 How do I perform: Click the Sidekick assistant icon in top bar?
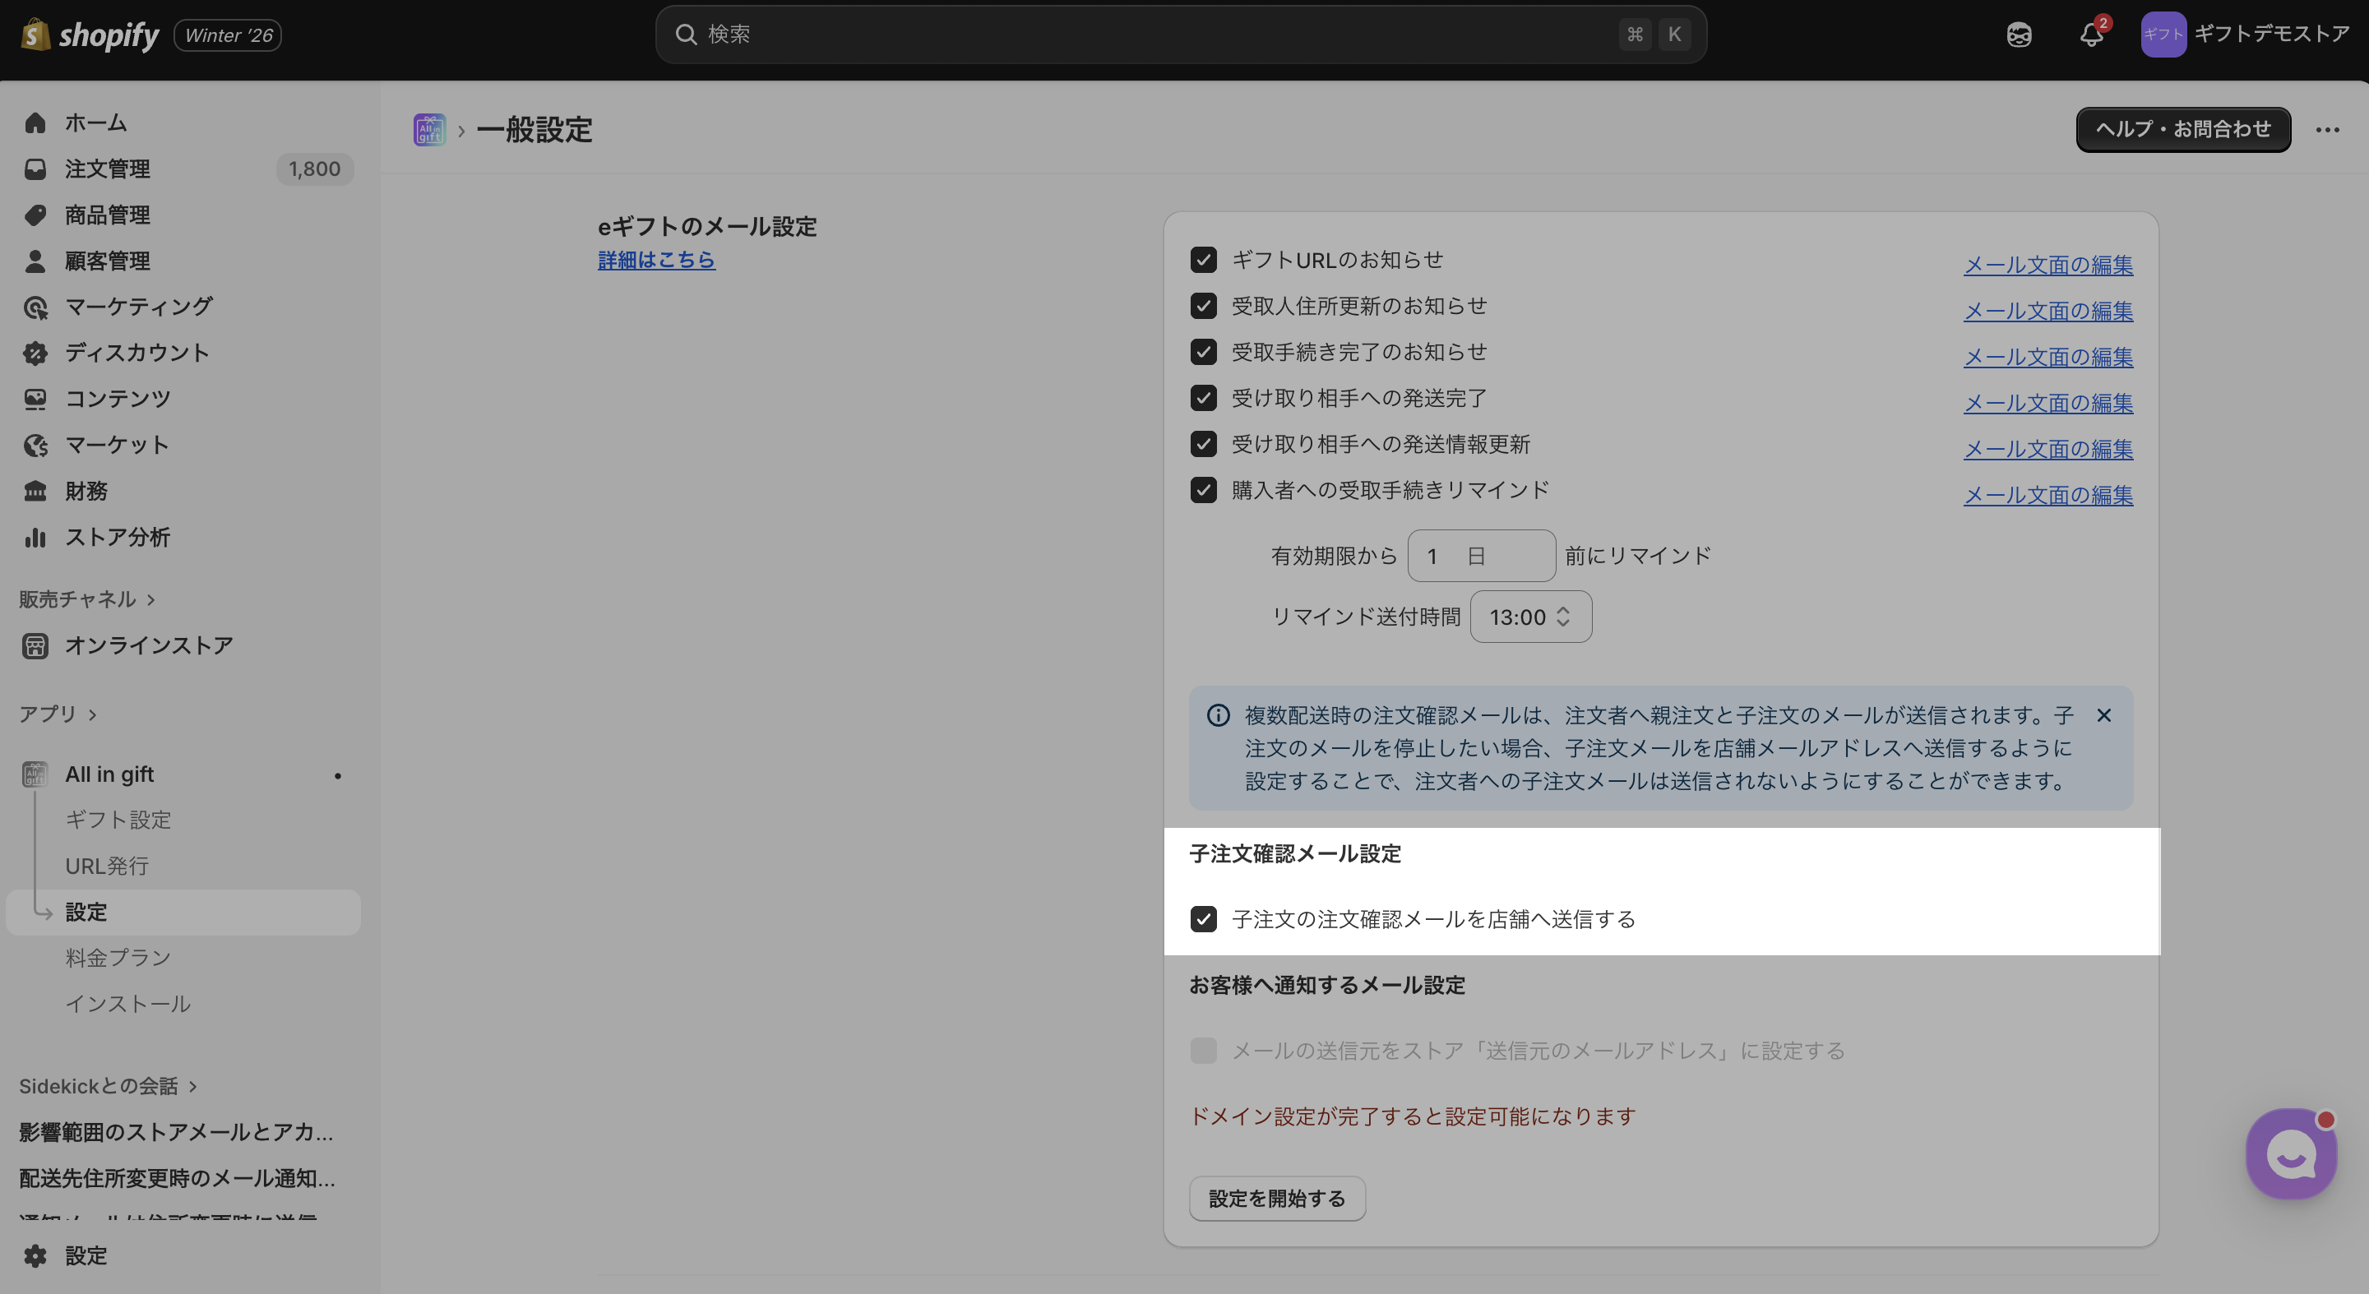[2019, 35]
